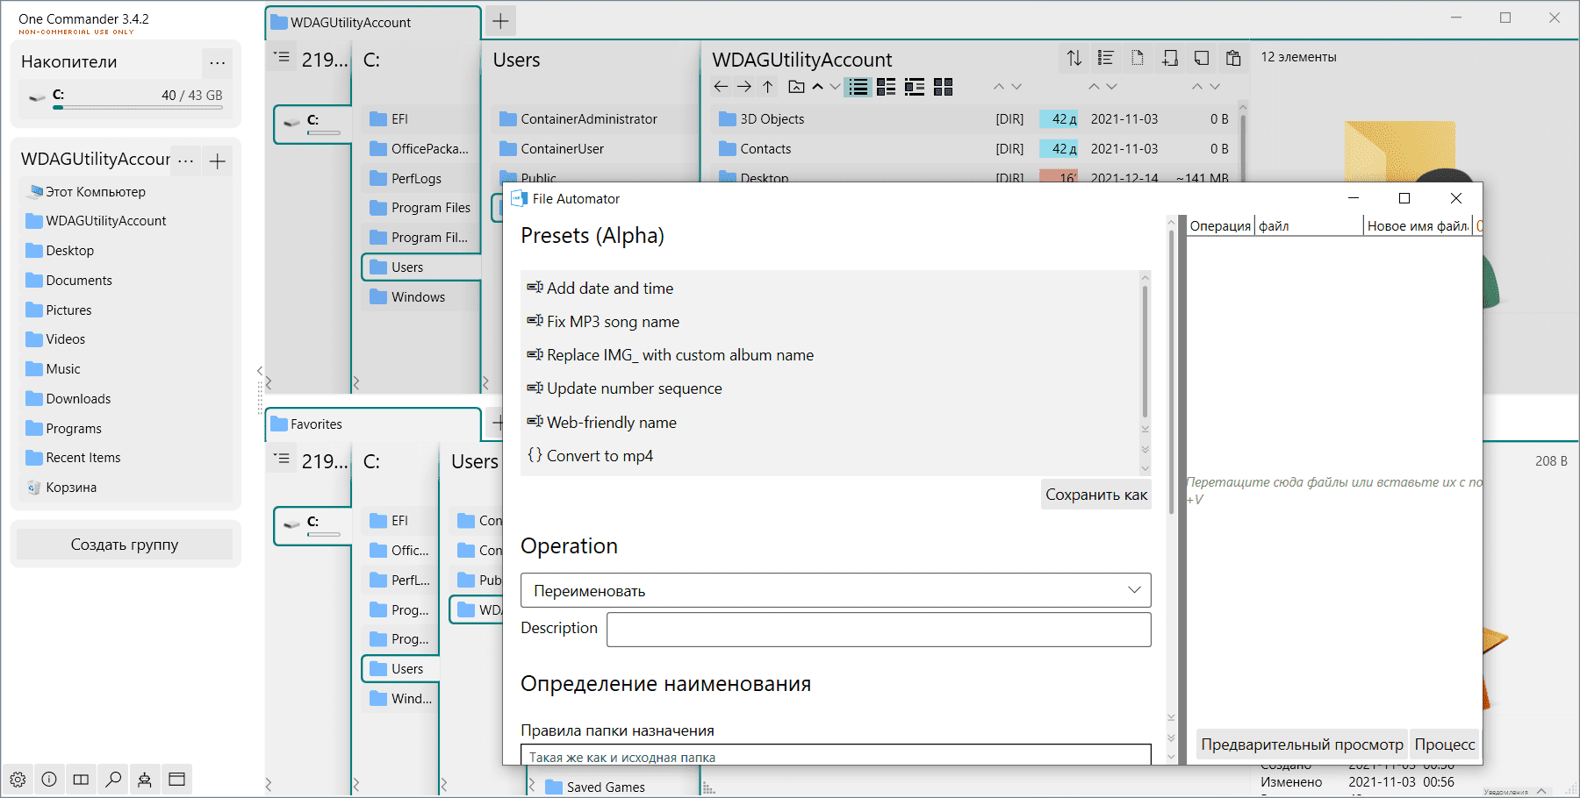
Task: Open more options for Накопители panel
Action: point(218,62)
